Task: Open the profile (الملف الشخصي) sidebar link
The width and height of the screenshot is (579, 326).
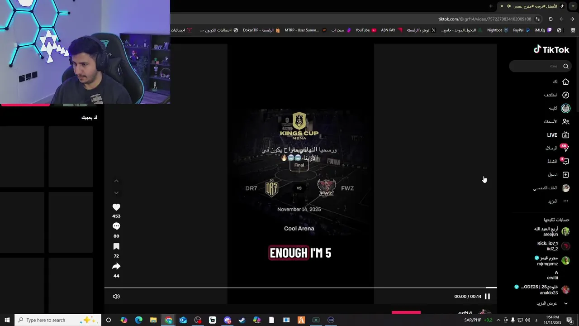Action: point(551,188)
